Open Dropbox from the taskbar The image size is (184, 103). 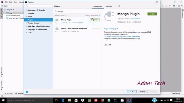coord(83,100)
